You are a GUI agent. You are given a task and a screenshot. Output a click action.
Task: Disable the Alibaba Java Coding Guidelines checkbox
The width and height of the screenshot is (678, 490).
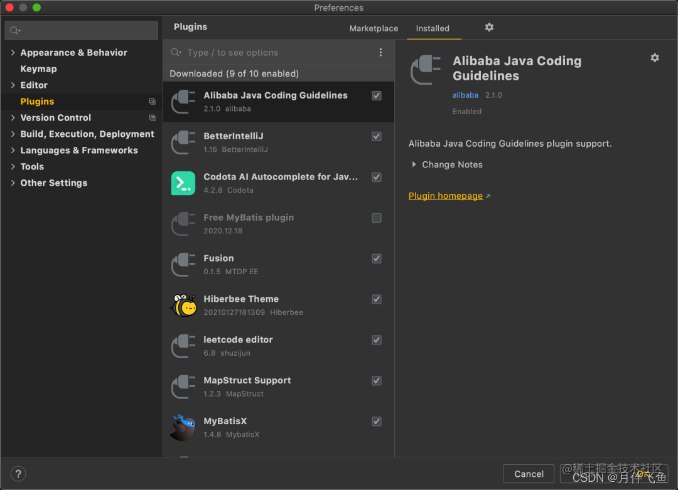pyautogui.click(x=377, y=95)
